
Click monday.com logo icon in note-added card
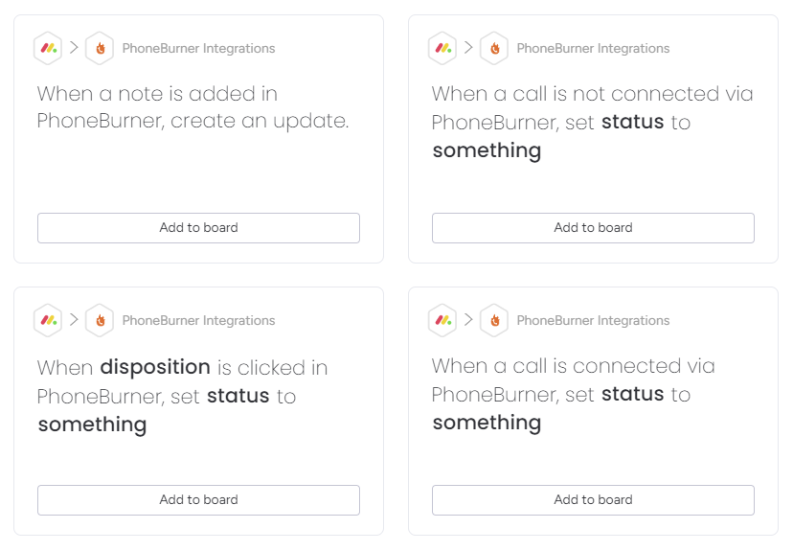[48, 48]
